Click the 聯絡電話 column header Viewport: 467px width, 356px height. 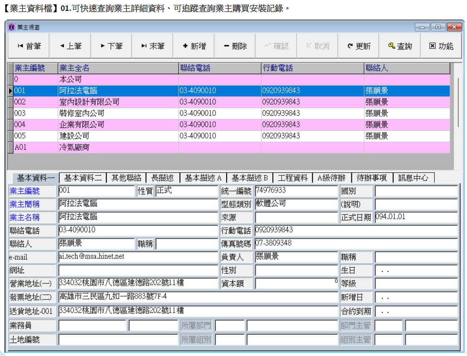220,68
